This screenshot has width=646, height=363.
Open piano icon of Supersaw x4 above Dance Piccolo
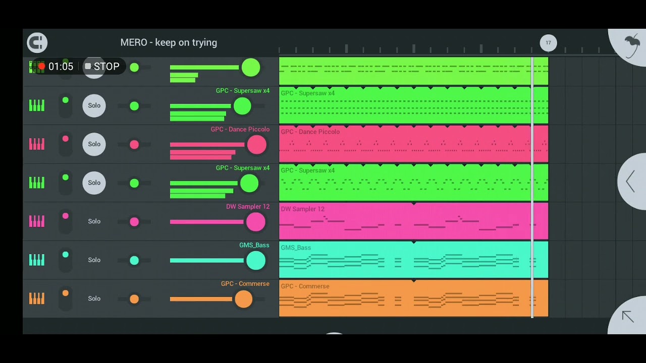click(37, 105)
